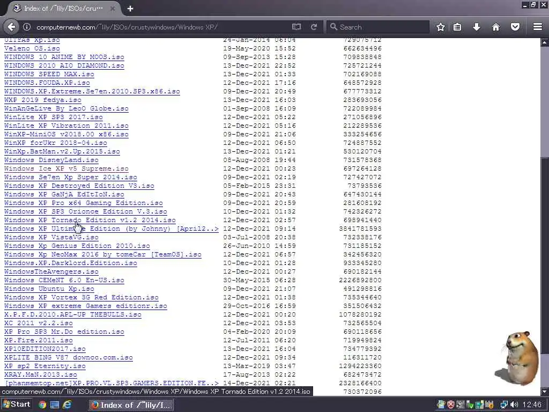Open WXP 2019 fedya.iso link

[x=43, y=100]
